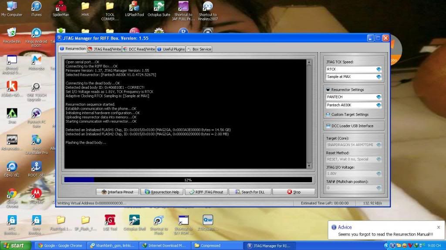Open the Sample at MAX dropdown

[378, 77]
